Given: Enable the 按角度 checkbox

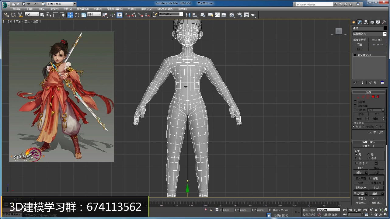Looking at the screenshot, I should pyautogui.click(x=355, y=110).
